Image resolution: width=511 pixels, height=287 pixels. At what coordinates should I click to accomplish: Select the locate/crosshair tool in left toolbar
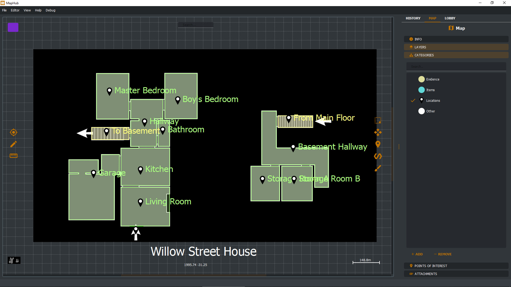pos(13,132)
